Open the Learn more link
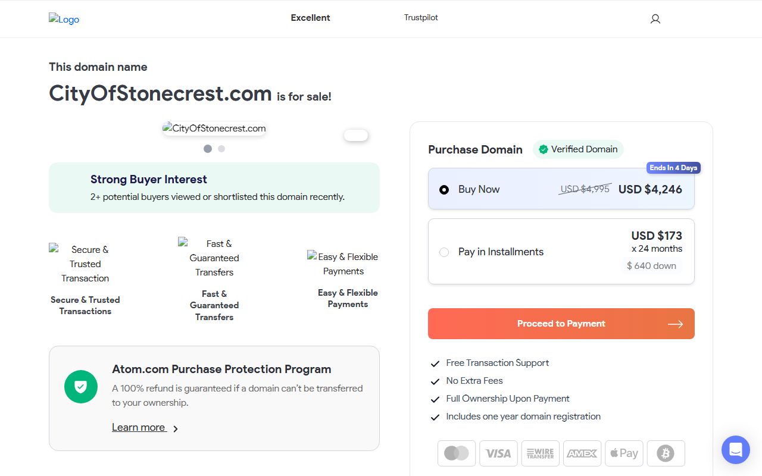 pos(139,427)
